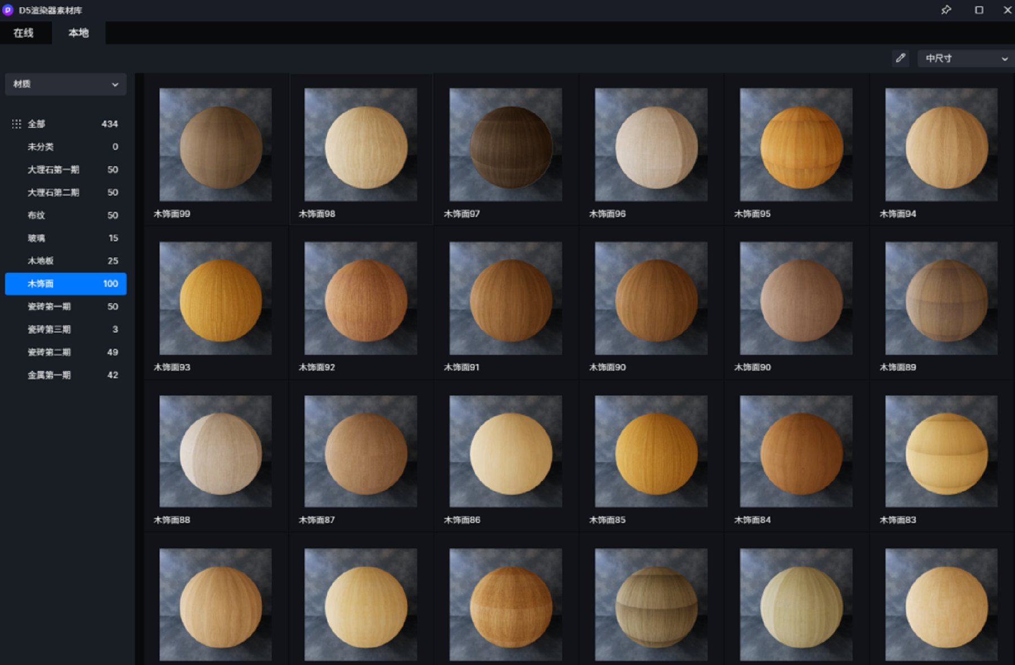Open the 中尺寸 thumbnail size dropdown
Image resolution: width=1015 pixels, height=665 pixels.
click(x=965, y=58)
